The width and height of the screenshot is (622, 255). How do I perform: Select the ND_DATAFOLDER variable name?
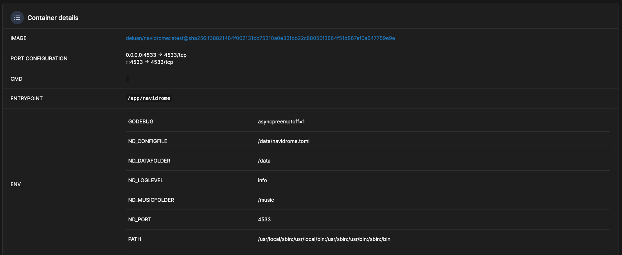click(x=149, y=161)
